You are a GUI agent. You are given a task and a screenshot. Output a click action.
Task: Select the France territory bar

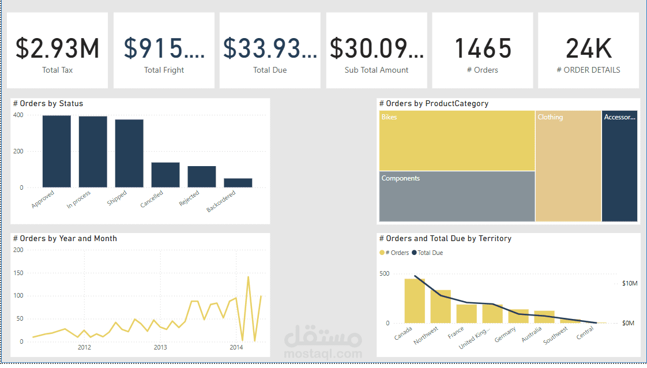pos(467,314)
